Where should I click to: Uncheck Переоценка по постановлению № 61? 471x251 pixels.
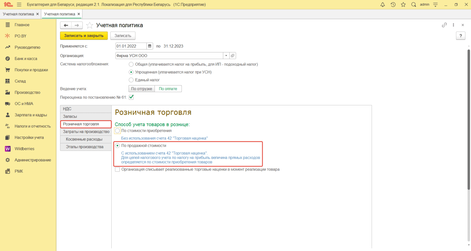(131, 97)
